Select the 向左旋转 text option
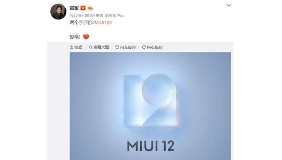Screen dimensions: 282x160 128,47
